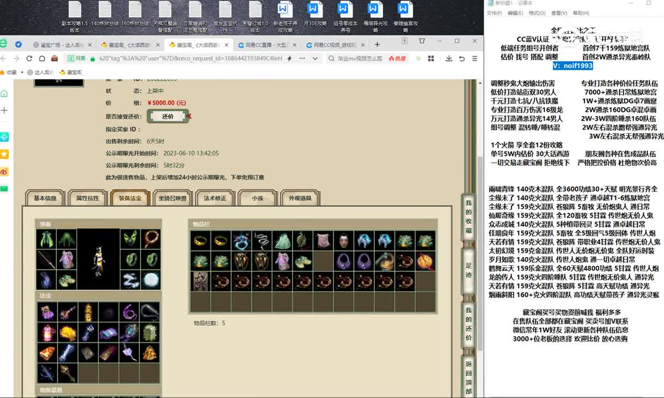
Task: Open sidebar yellow star favorites icon
Action: (x=4, y=154)
